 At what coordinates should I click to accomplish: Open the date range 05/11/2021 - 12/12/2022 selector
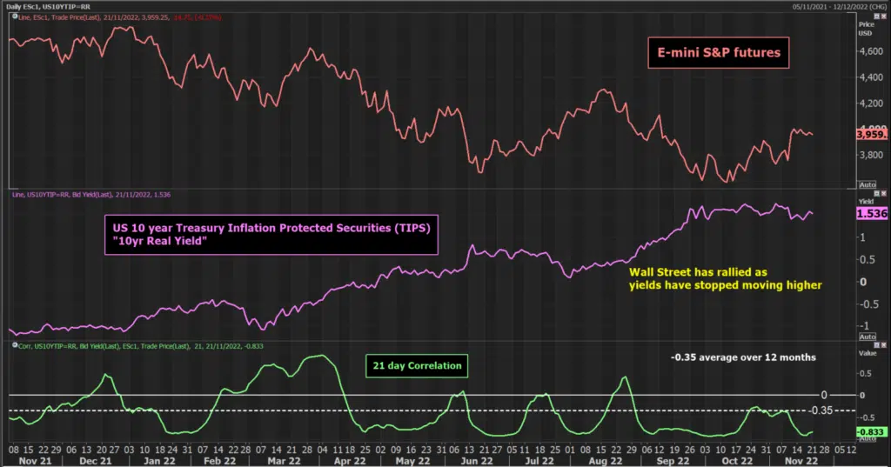[839, 7]
